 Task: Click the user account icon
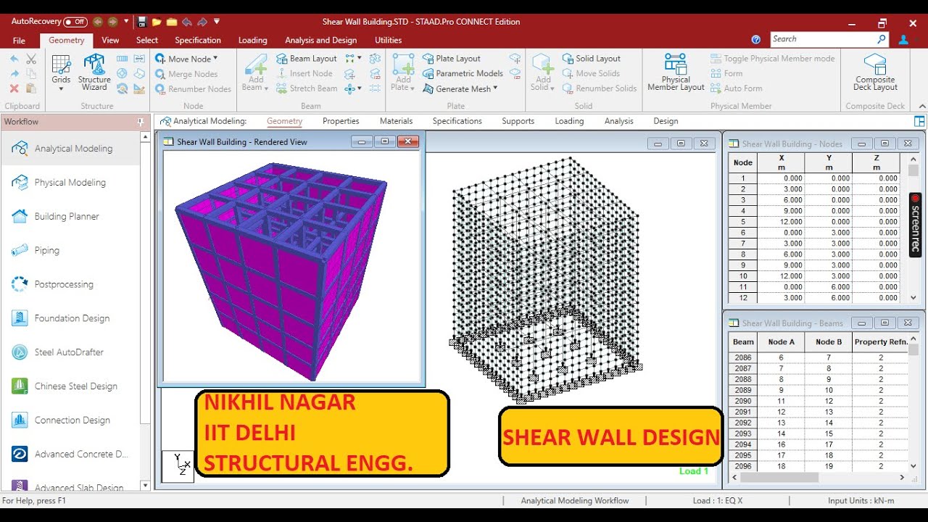point(903,40)
